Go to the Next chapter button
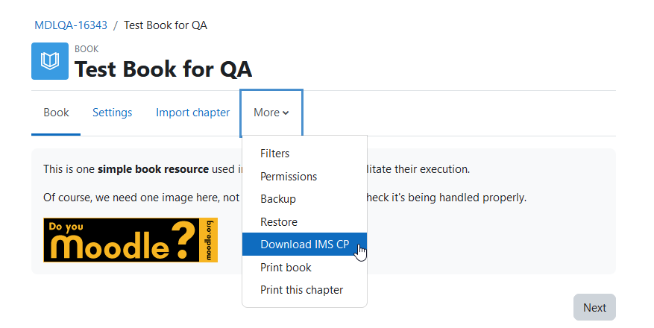Viewport: 654px width, 328px height. pos(594,308)
